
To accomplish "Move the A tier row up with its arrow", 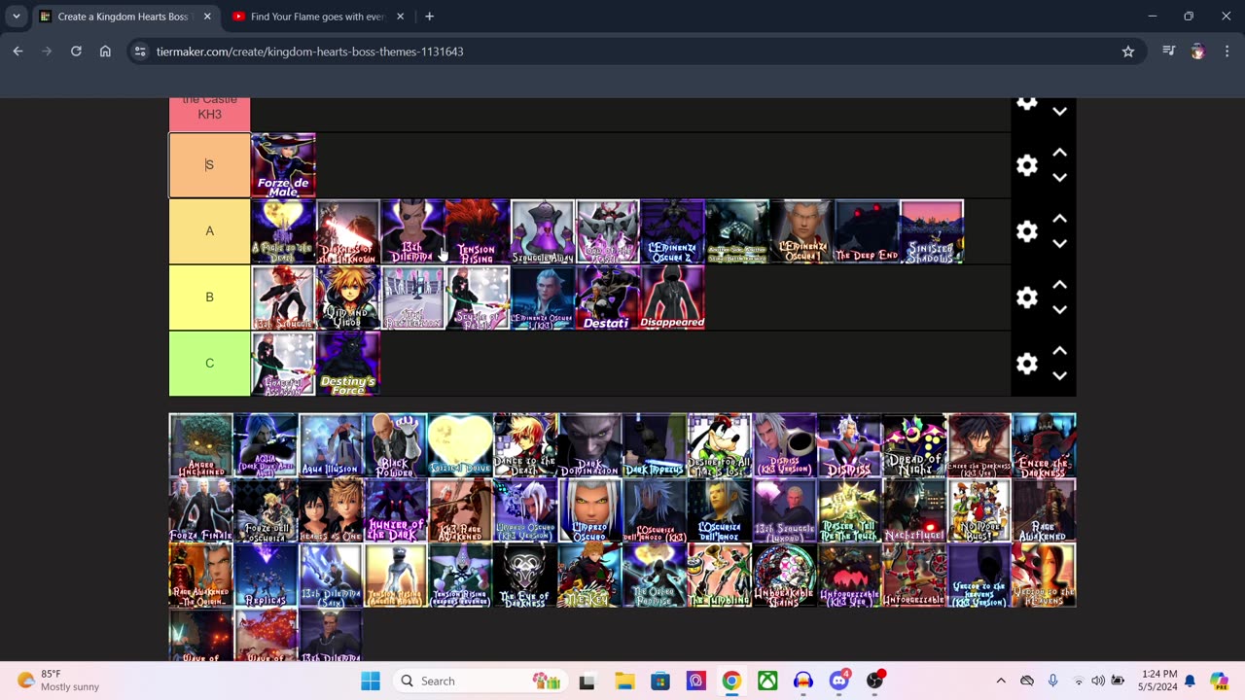I will (x=1060, y=219).
